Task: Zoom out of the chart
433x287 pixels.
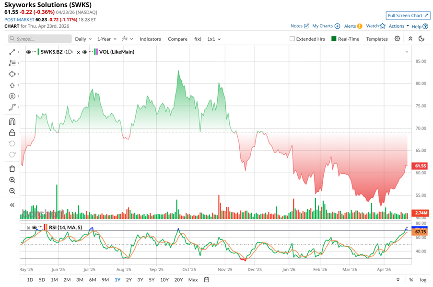Action: [x=12, y=191]
